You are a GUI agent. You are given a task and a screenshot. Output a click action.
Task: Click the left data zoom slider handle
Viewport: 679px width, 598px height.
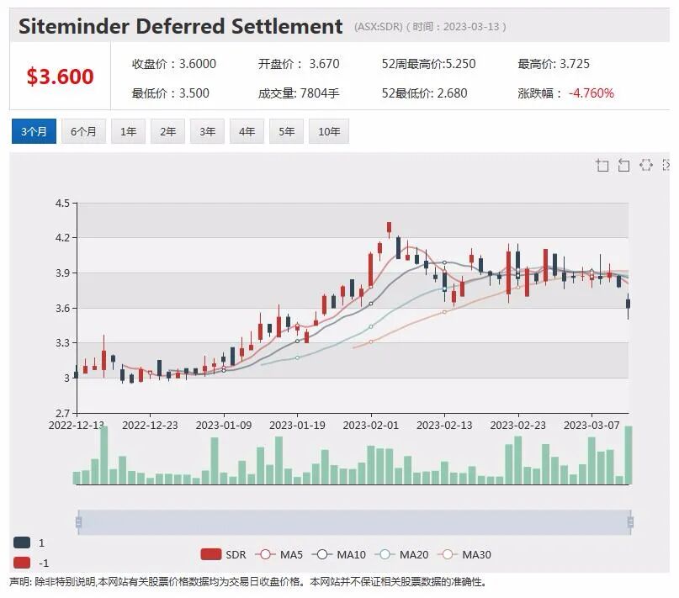(78, 521)
